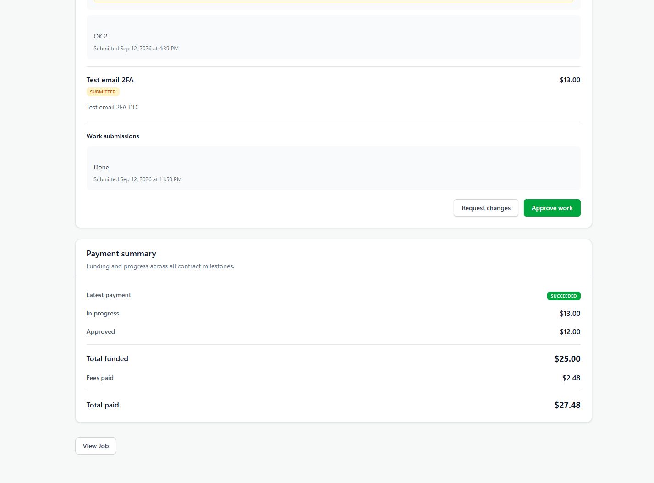Screen dimensions: 654x483
Task: Select the Total paid label
Action: [x=103, y=405]
